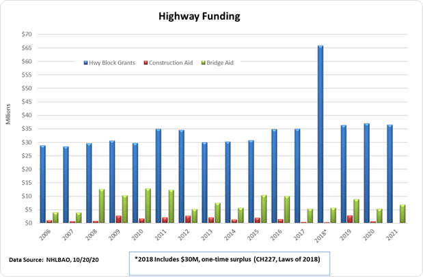423x277 pixels.
Task: Select the tall blue 2018 Hwy Block Grants bar
Action: 320,134
